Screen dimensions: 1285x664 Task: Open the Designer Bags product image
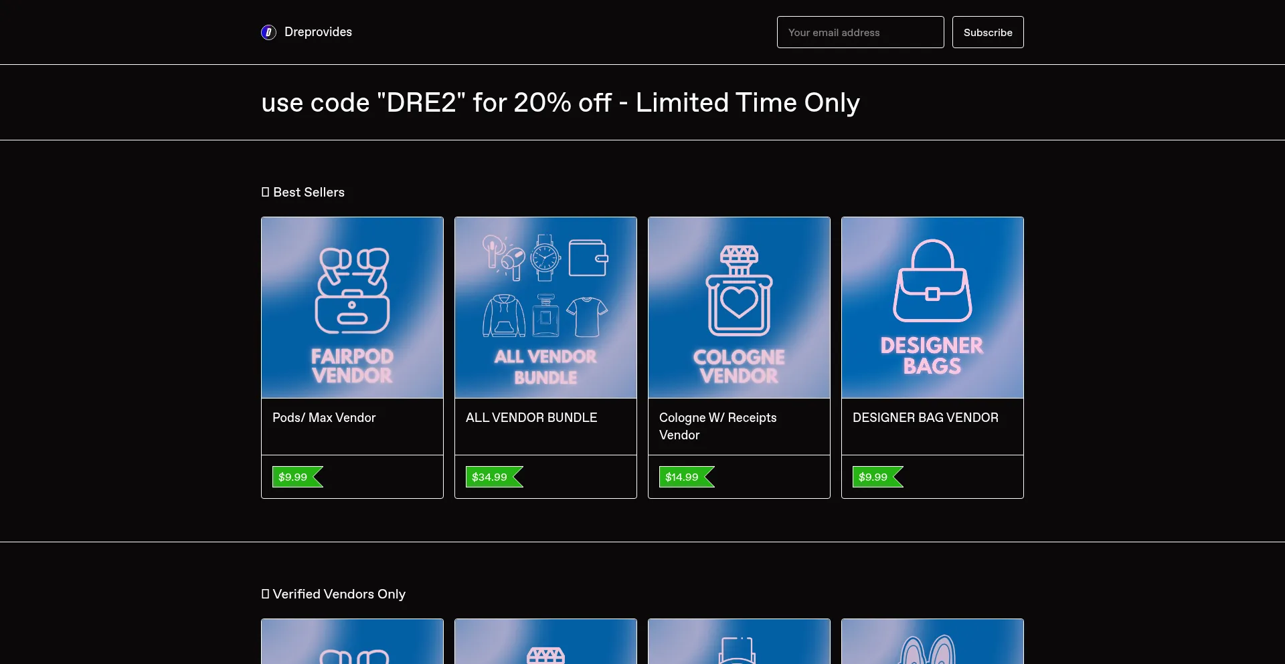pyautogui.click(x=932, y=308)
